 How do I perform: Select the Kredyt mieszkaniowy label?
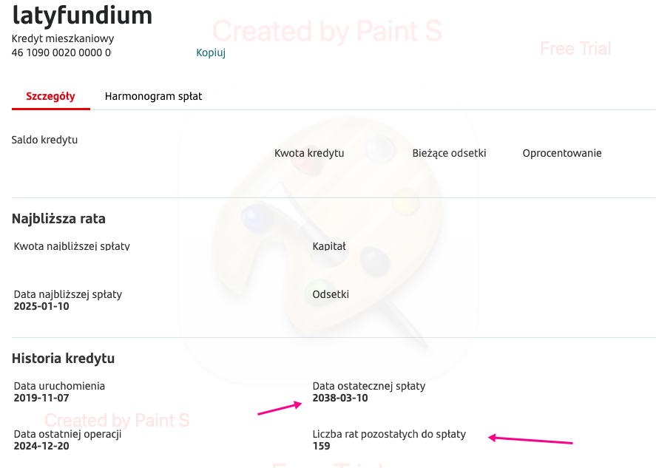click(63, 38)
